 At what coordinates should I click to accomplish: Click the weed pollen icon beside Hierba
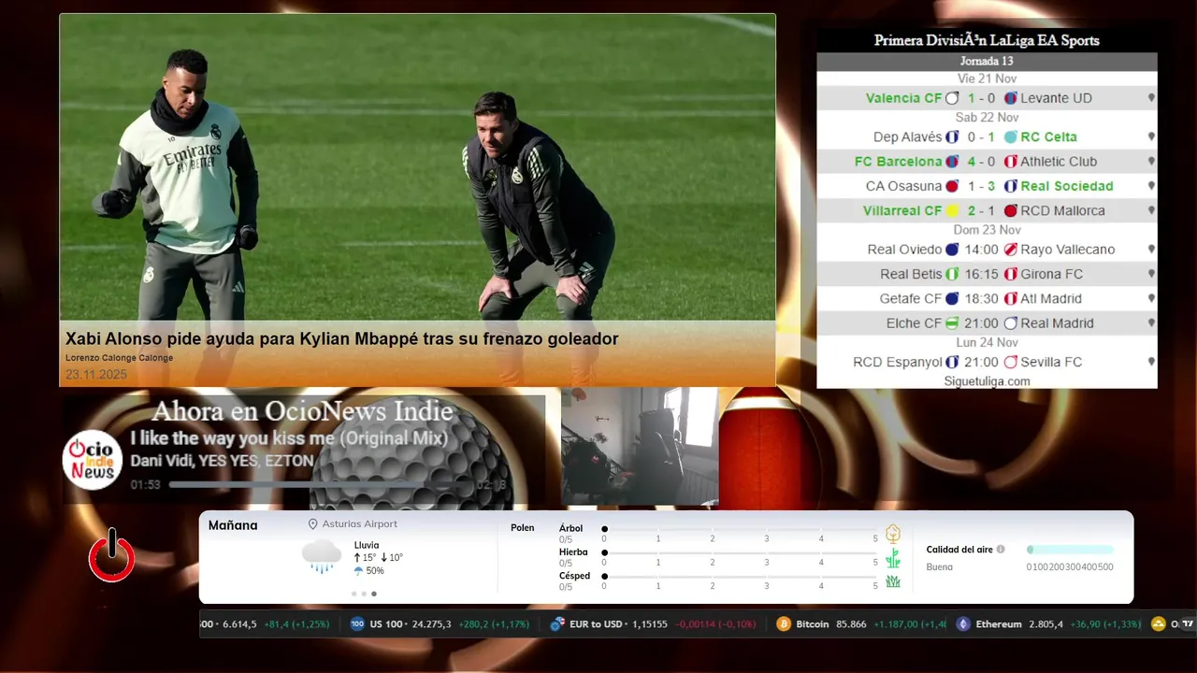coord(893,558)
